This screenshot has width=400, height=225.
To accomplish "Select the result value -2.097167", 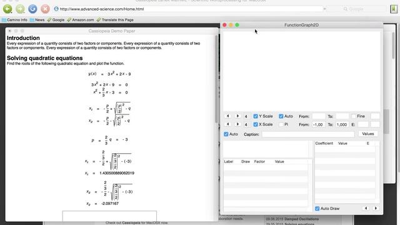I will 110,204.
